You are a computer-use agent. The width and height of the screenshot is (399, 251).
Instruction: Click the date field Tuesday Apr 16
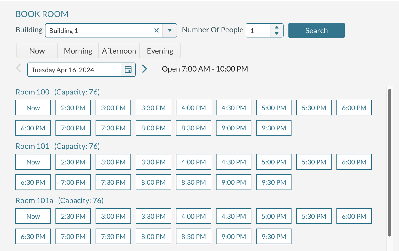[74, 70]
